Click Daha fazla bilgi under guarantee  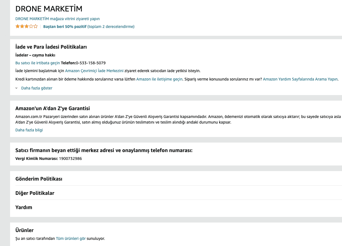pyautogui.click(x=29, y=130)
